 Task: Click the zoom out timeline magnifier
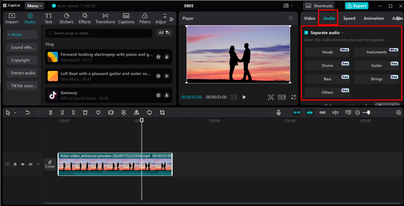[358, 112]
